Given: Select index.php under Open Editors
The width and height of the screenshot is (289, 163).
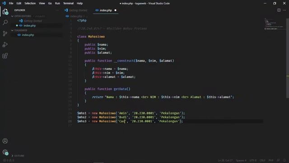Looking at the screenshot, I should click(29, 25).
